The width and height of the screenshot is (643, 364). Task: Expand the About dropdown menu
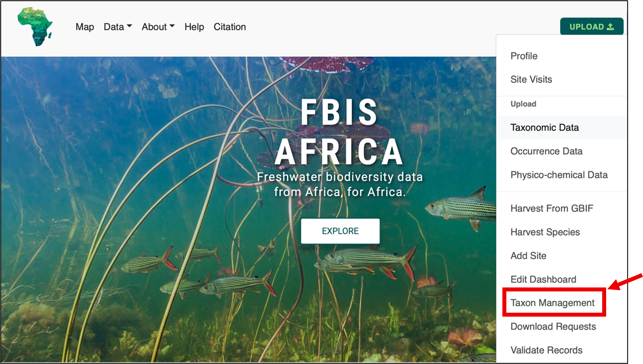coord(158,27)
